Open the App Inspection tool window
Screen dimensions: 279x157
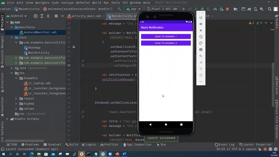pyautogui.click(x=137, y=144)
